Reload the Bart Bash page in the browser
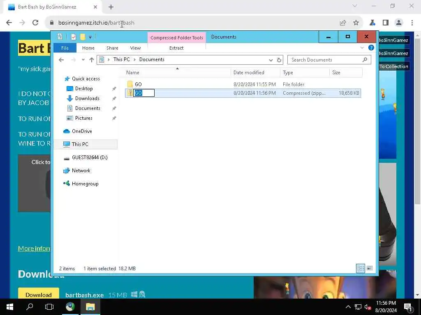421x315 pixels. [35, 23]
